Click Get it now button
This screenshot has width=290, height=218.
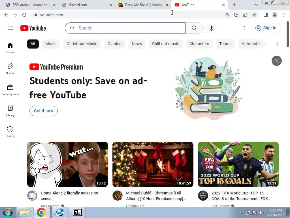click(43, 111)
